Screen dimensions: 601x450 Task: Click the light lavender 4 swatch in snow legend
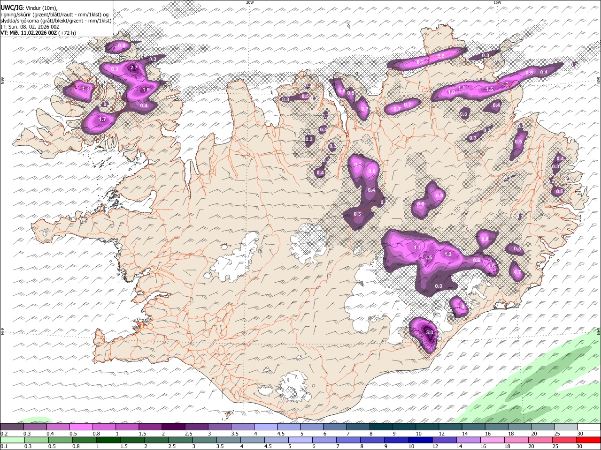[x=266, y=427]
